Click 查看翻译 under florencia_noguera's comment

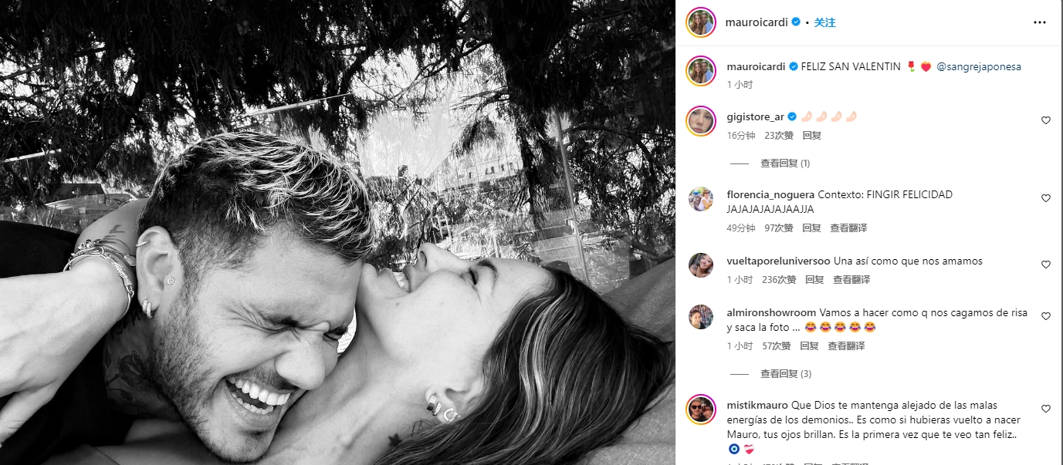848,228
